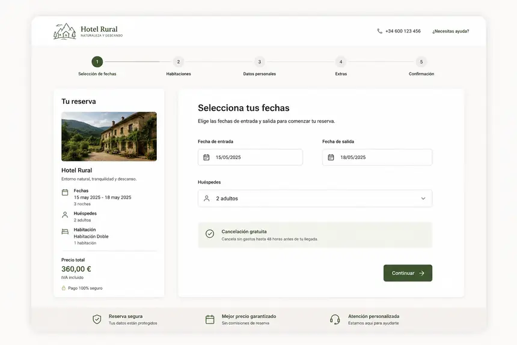
Task: Open the Huéspedes dropdown chevron
Action: [x=423, y=199]
